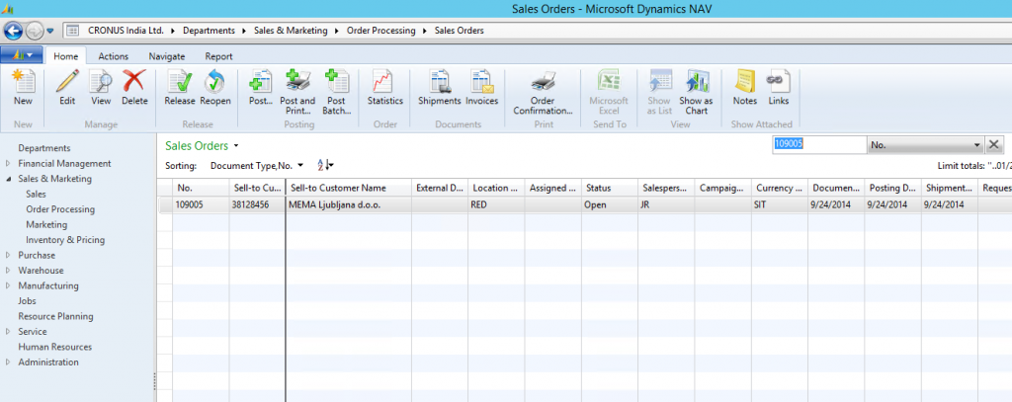Click the filter box containing 109005
Viewport: 1012px width, 402px height.
tap(818, 144)
